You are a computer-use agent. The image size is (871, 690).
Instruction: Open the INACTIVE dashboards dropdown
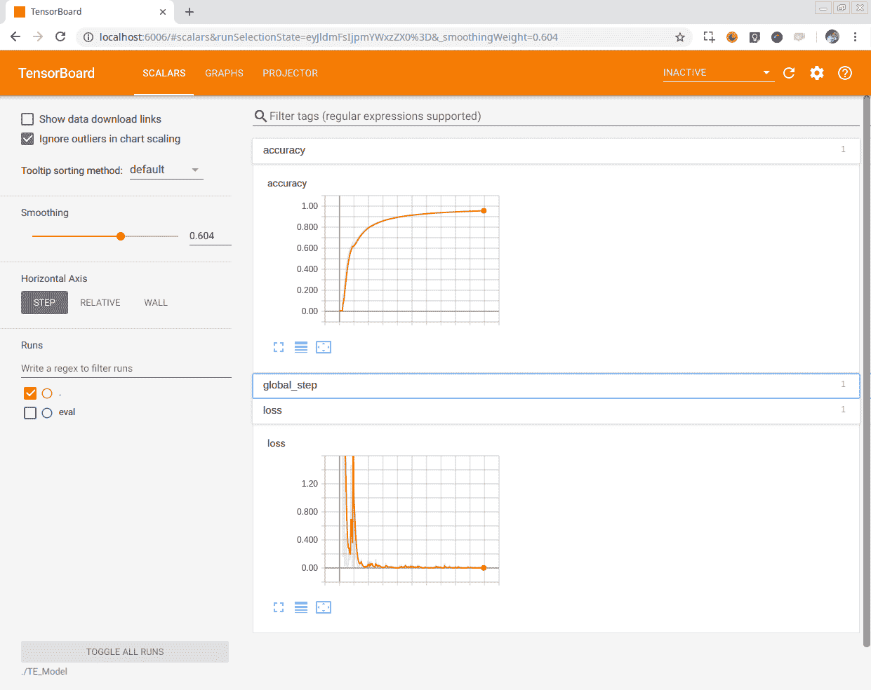[717, 73]
